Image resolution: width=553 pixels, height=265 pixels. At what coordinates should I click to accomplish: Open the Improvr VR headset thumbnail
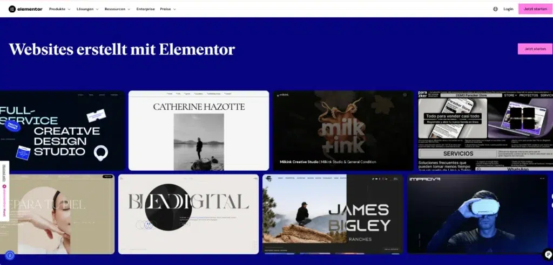pyautogui.click(x=477, y=214)
